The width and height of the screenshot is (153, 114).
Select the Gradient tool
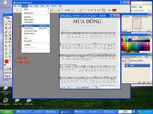click(10, 39)
